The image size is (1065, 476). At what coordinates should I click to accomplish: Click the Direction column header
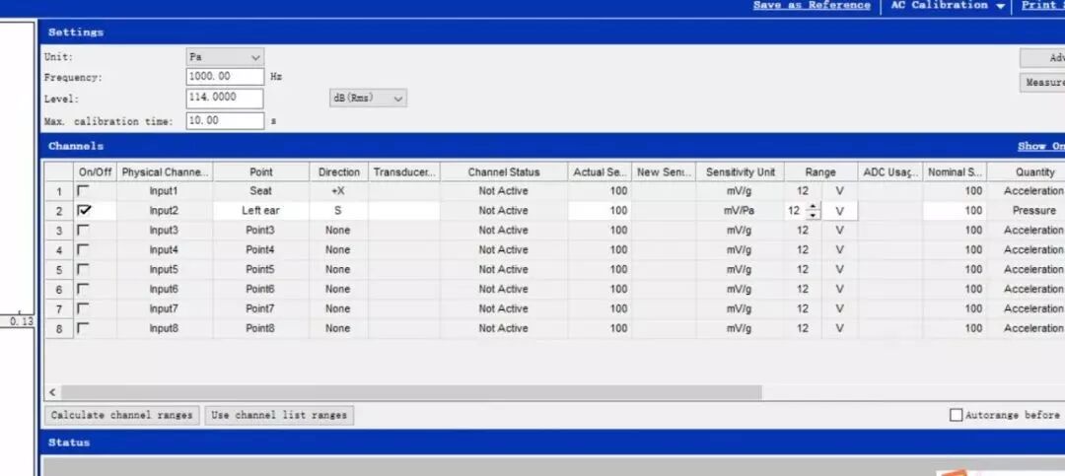pos(339,171)
